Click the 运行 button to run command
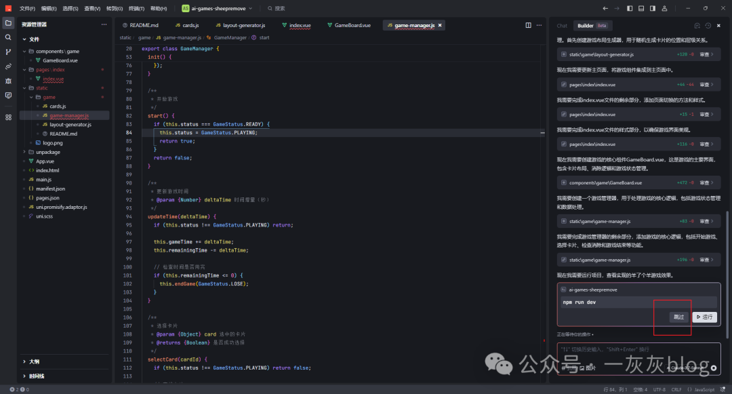The height and width of the screenshot is (394, 732). coord(704,317)
